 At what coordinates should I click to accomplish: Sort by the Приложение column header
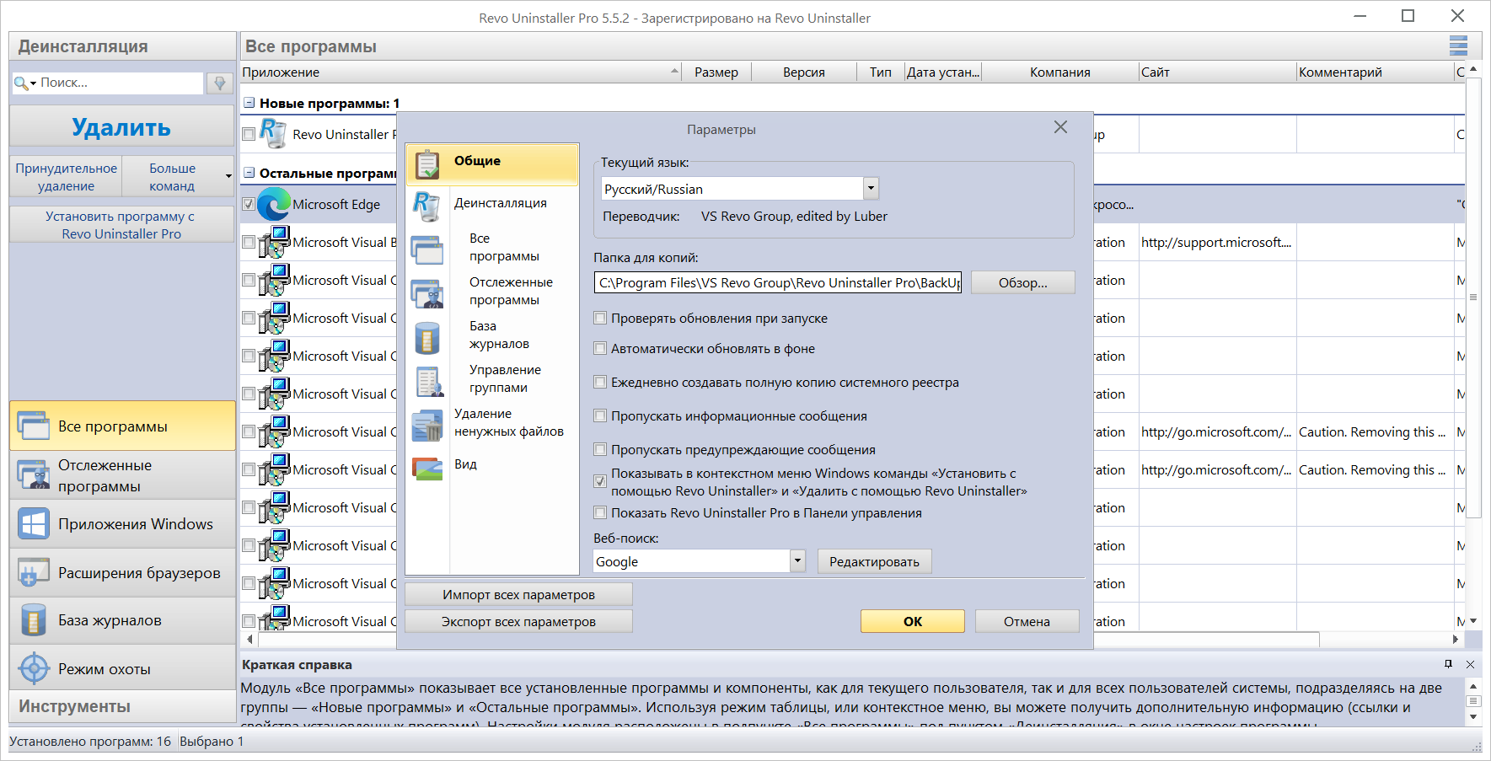[x=461, y=72]
